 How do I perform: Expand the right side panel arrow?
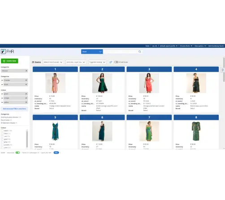[x=223, y=70]
